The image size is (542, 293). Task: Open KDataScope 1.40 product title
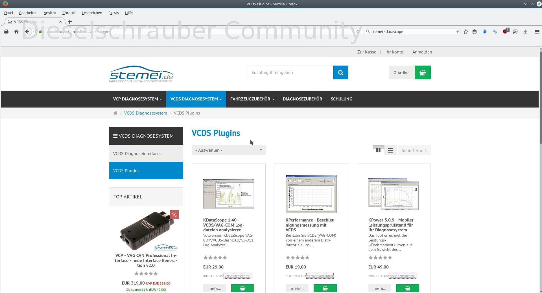pos(224,225)
